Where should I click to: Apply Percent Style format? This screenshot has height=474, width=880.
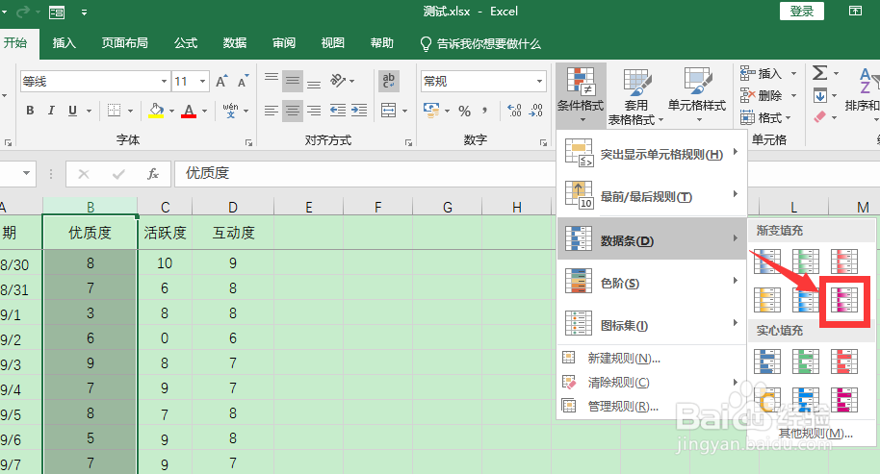pos(464,111)
